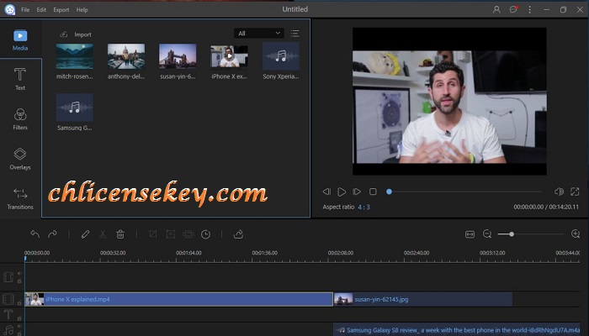Open the feedback chat icon with red dot
The width and height of the screenshot is (589, 336).
point(513,10)
